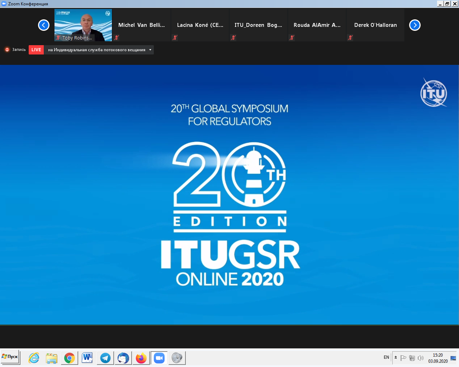Open Google Chrome from the taskbar

[70, 358]
